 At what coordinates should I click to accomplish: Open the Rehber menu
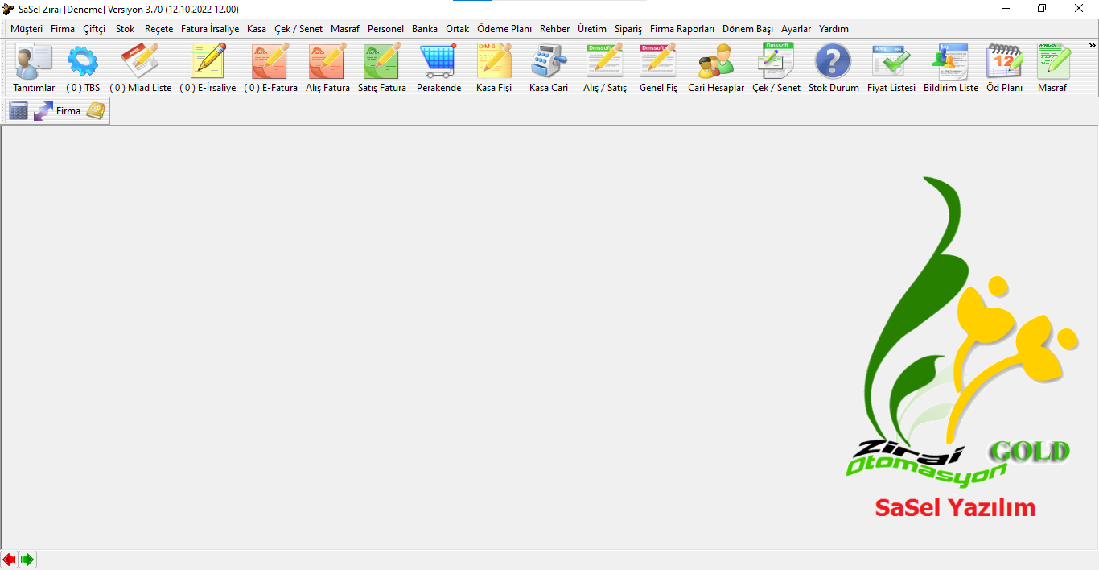click(555, 29)
